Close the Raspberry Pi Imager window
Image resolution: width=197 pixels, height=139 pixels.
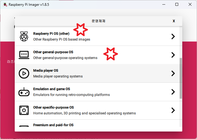[190, 4]
